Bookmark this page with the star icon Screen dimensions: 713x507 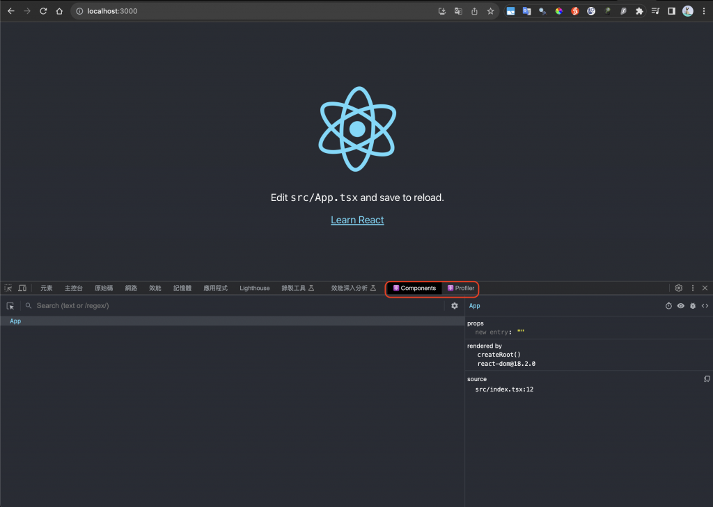point(490,11)
